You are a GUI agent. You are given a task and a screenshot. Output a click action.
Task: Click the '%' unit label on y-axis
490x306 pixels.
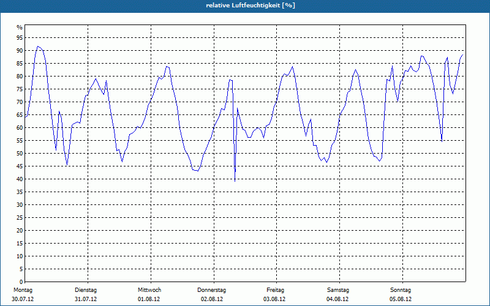coord(20,28)
